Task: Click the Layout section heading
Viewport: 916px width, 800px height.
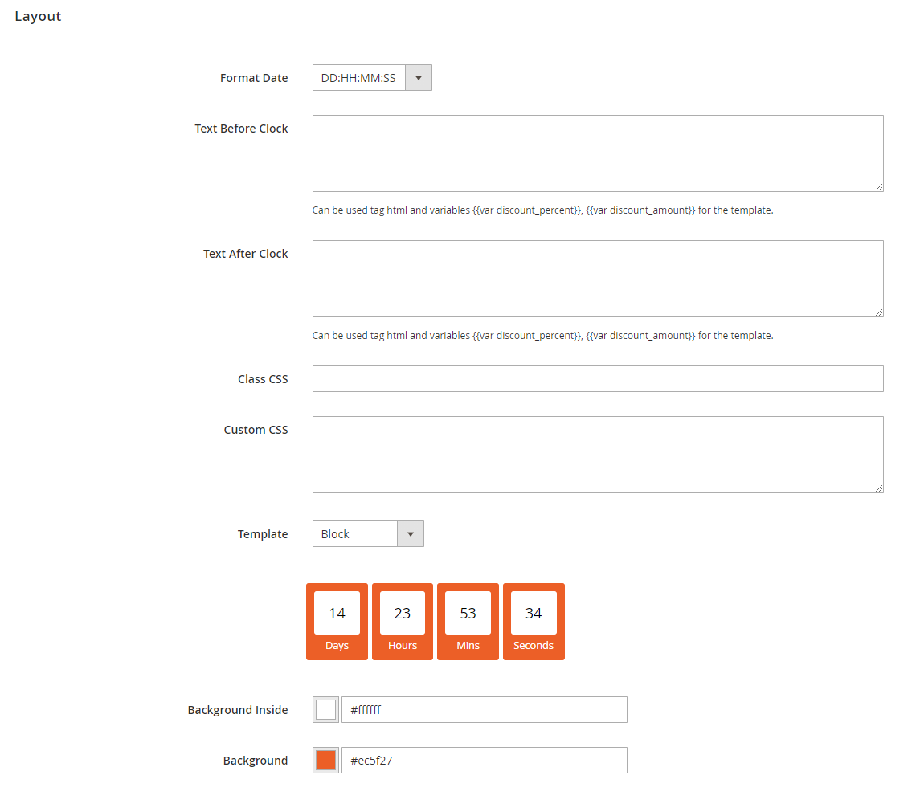Action: tap(38, 16)
